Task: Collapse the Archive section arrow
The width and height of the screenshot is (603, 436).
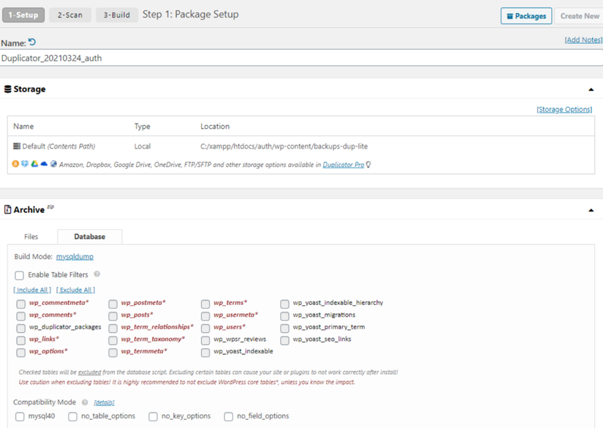Action: (591, 210)
